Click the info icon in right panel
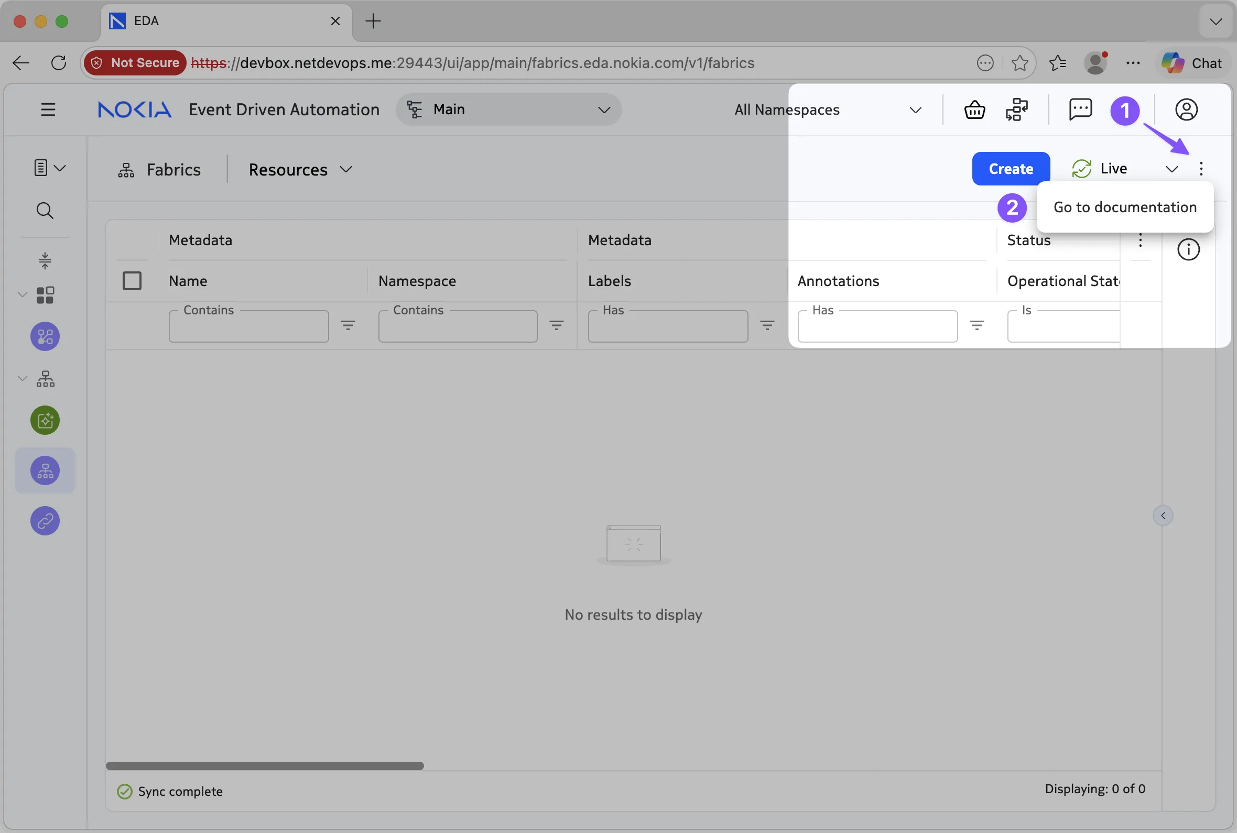Screen dimensions: 1237x833 pos(1188,249)
